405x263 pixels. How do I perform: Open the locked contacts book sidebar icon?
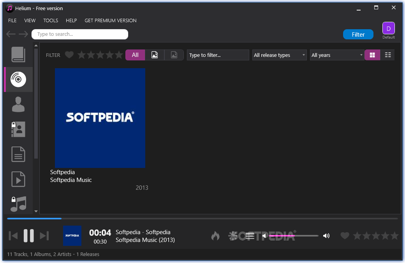[x=18, y=129]
